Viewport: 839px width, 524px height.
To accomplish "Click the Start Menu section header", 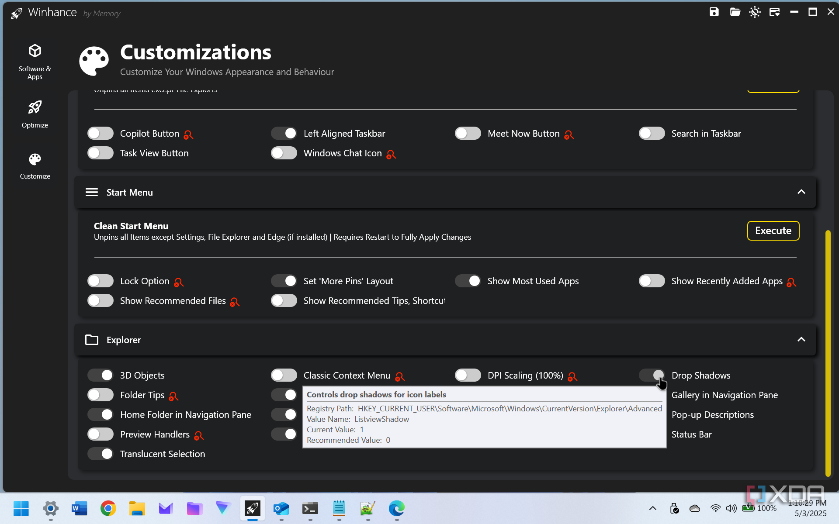I will (445, 192).
